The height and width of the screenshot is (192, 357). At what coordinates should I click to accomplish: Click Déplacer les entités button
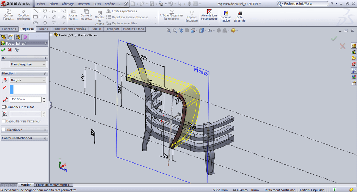pos(122,23)
